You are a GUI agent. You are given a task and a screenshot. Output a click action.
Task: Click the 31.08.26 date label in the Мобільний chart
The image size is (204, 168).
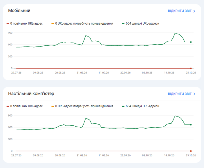(82, 73)
